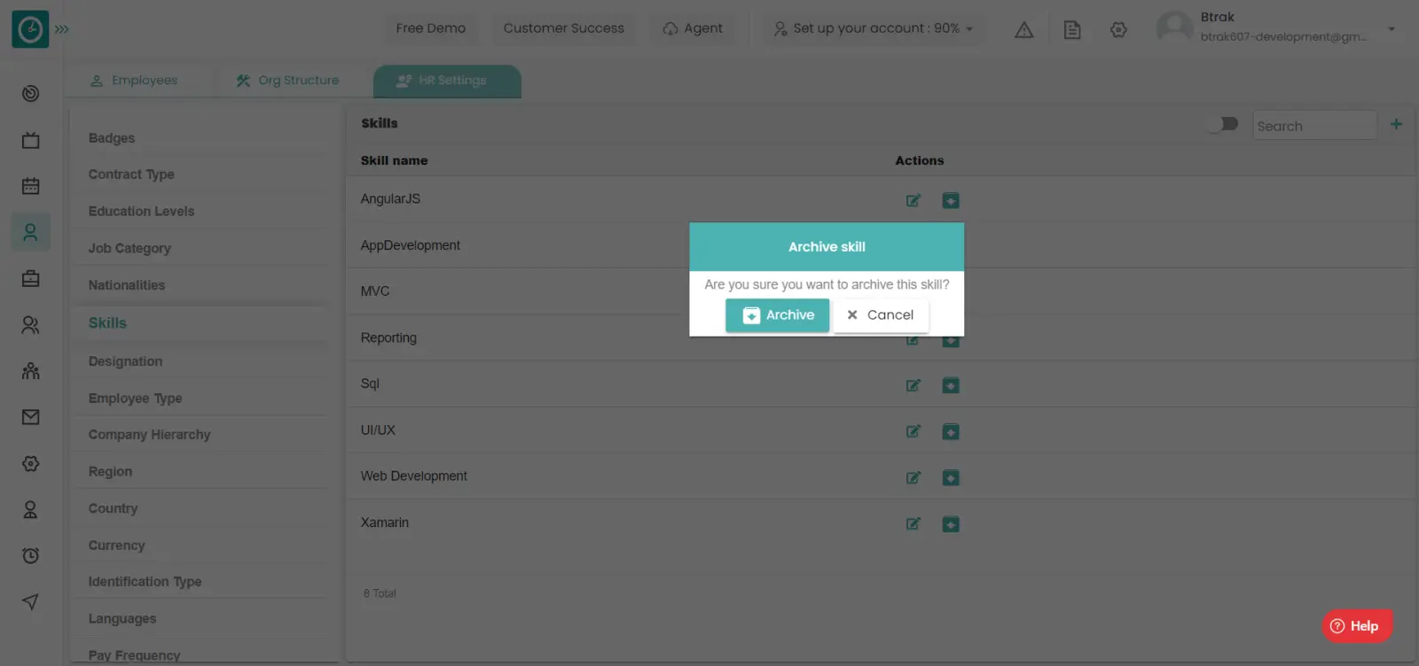Switch to the Employees tab

(135, 81)
